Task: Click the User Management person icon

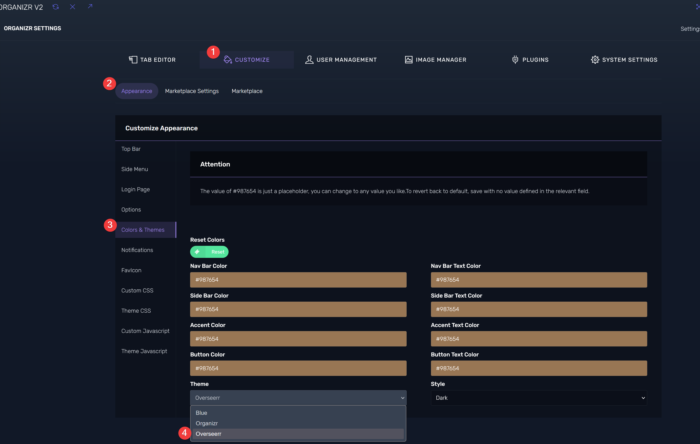Action: pos(309,60)
